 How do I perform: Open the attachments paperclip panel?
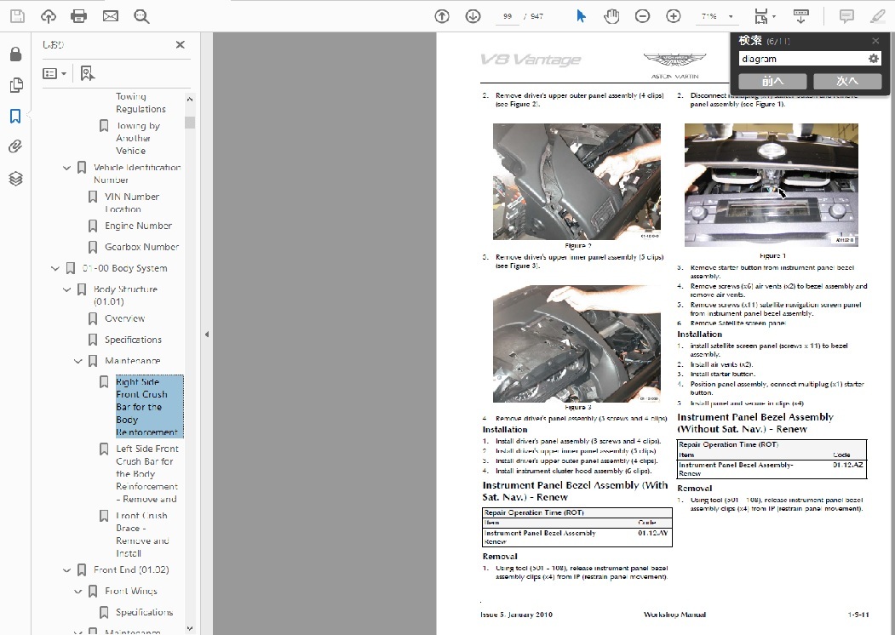coord(15,147)
